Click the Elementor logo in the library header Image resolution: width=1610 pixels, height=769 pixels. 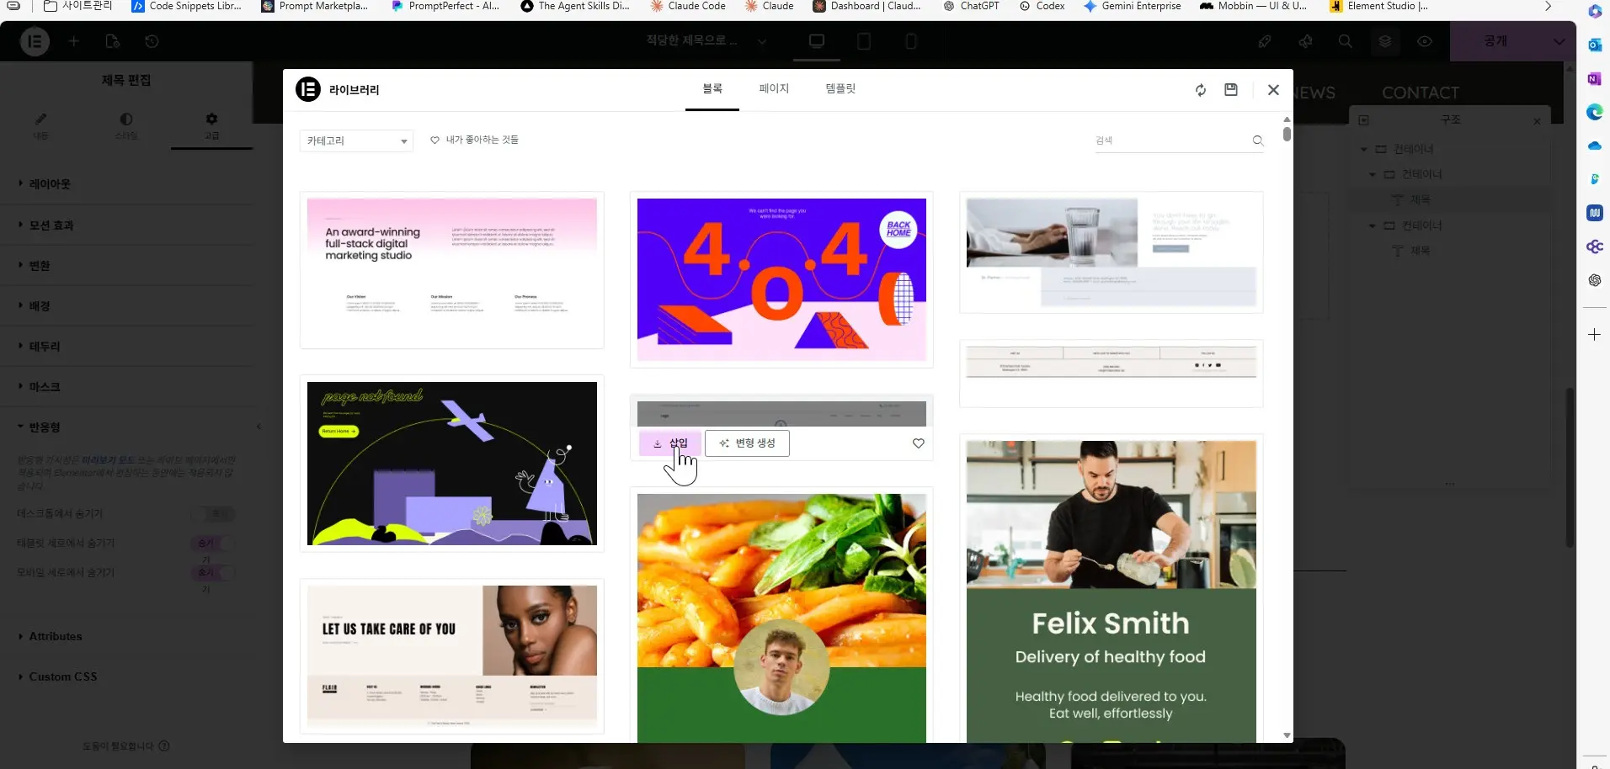(308, 89)
